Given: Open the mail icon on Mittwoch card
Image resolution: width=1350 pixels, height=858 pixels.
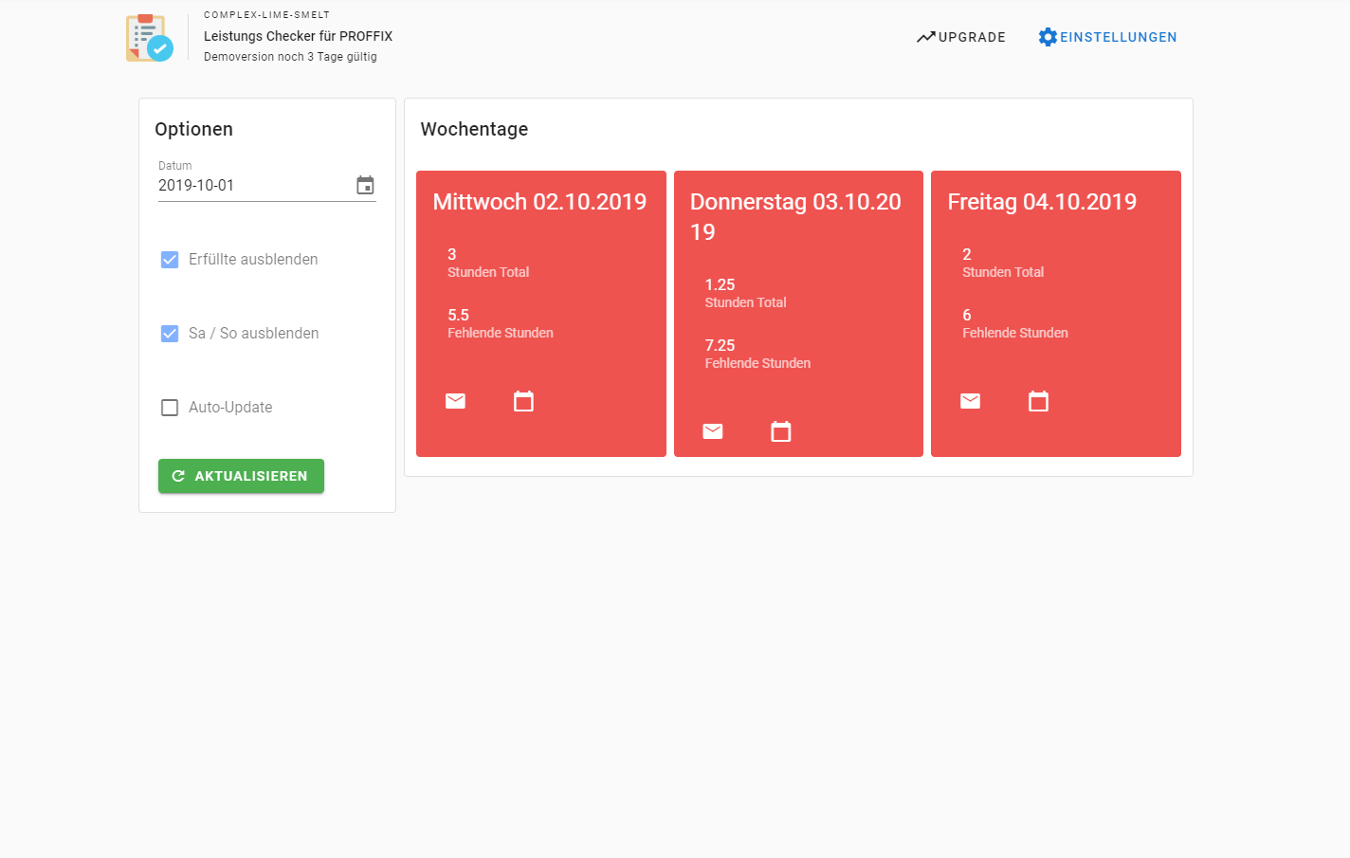Looking at the screenshot, I should click(x=455, y=400).
